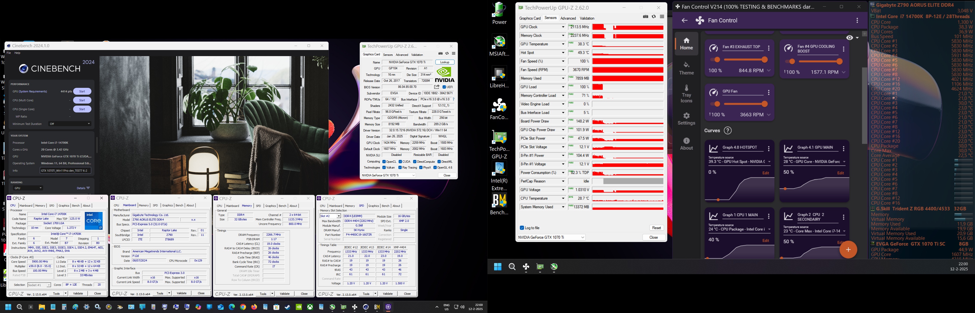
Task: Toggle the UEFI checkbox in GPU-Z
Action: coord(444,87)
